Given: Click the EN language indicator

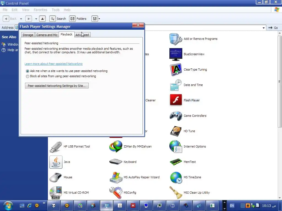Looking at the screenshot, I should (x=232, y=206).
